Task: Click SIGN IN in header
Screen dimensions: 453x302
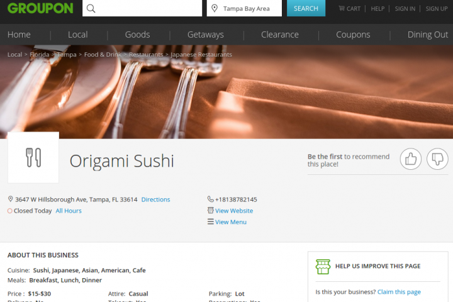Action: pos(405,9)
